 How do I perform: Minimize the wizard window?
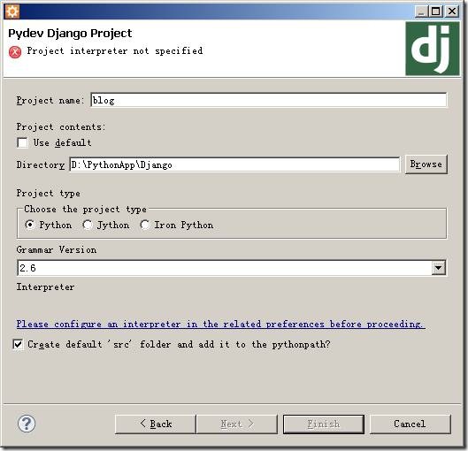click(421, 11)
